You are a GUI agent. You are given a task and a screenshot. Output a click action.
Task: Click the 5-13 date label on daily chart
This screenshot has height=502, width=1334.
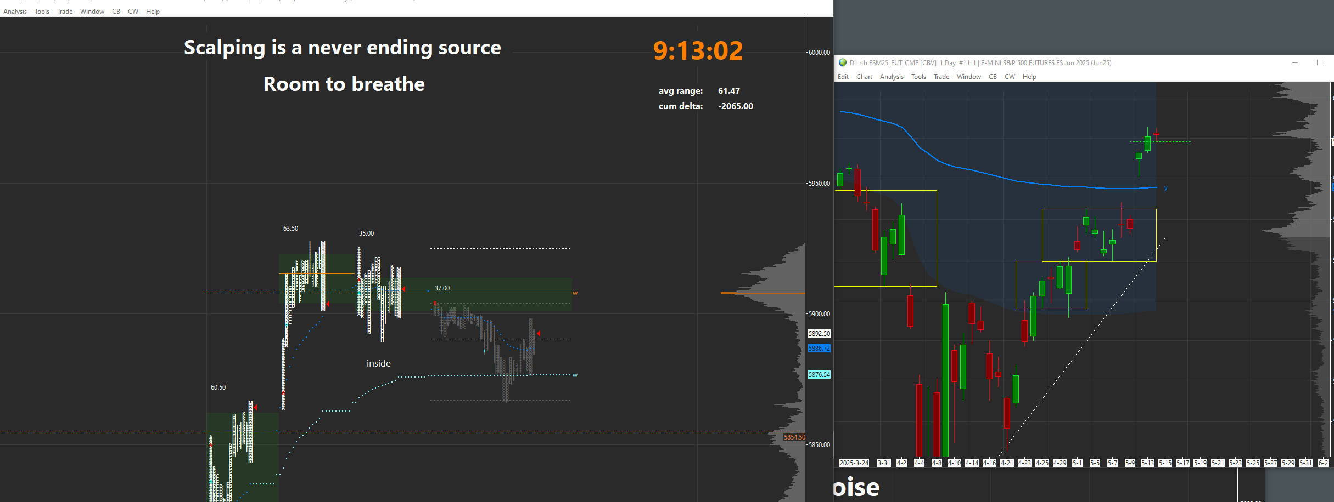[x=1147, y=463]
